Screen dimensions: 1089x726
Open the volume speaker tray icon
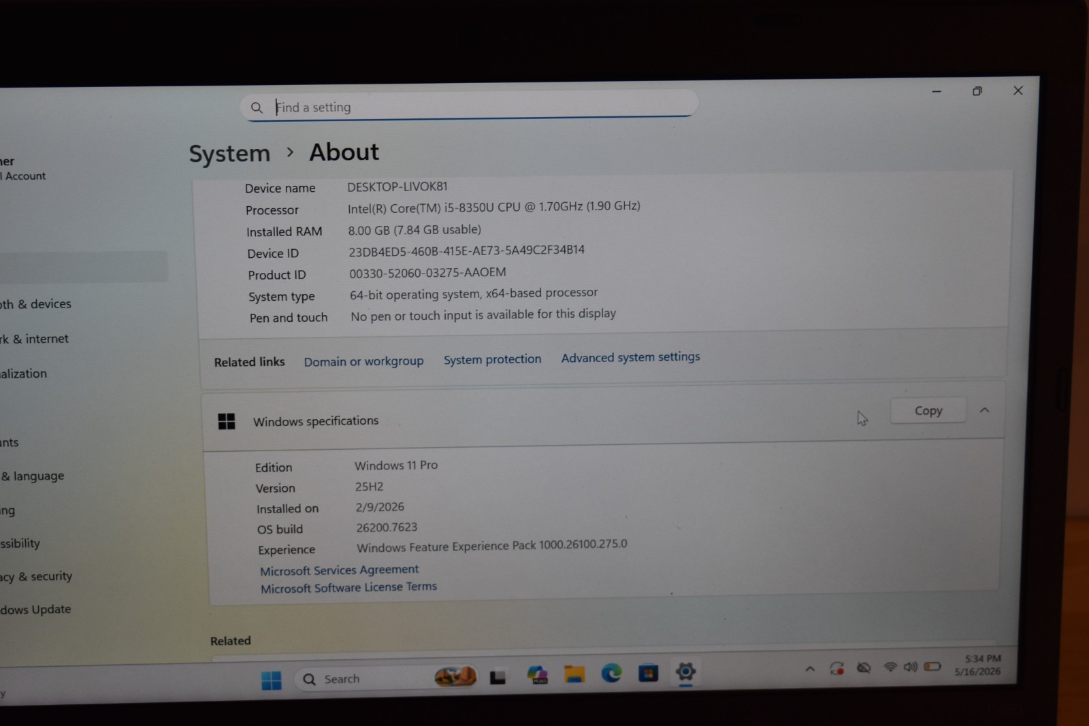(x=910, y=667)
